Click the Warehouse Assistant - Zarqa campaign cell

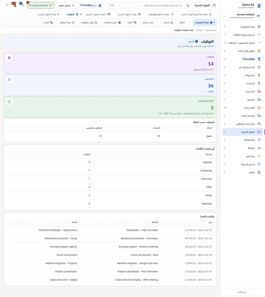tap(61, 239)
